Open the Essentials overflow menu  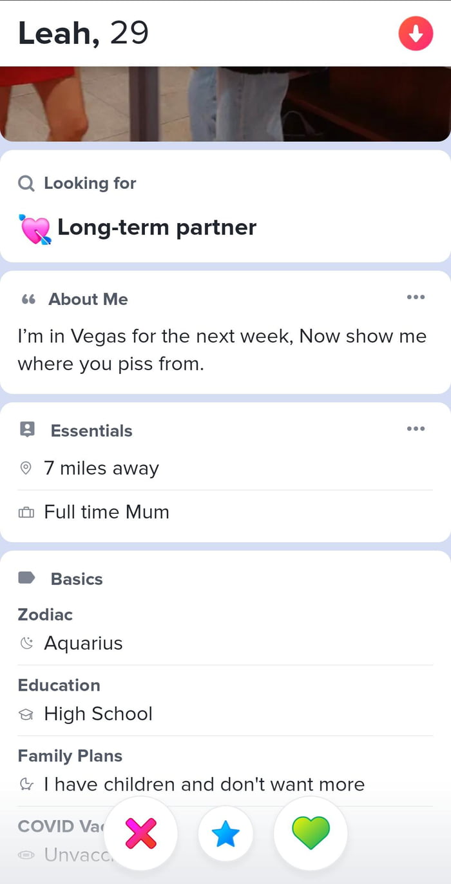pyautogui.click(x=416, y=428)
